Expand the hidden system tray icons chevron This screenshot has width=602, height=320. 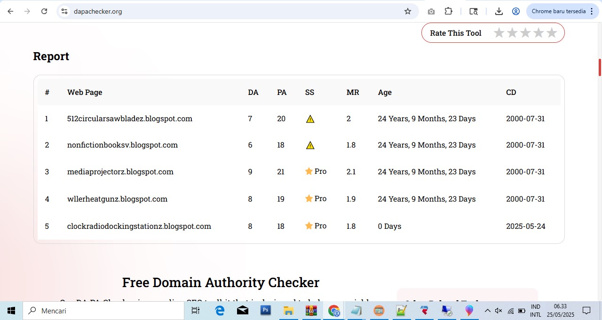[x=487, y=311]
